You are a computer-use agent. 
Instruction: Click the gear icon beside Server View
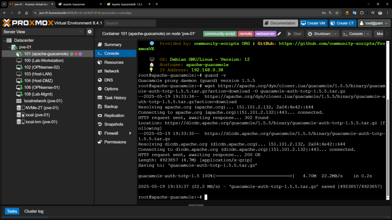point(90,32)
